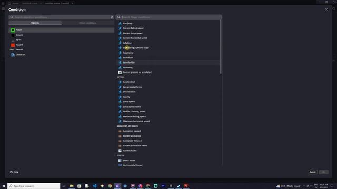Click the Acceleration condition icon
This screenshot has width=337, height=189.
(x=120, y=82)
